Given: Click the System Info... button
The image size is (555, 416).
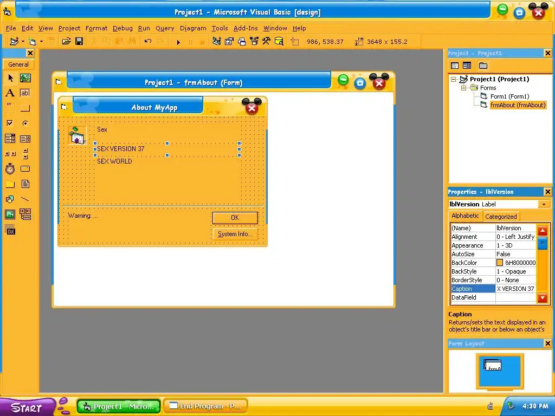Looking at the screenshot, I should coord(235,234).
